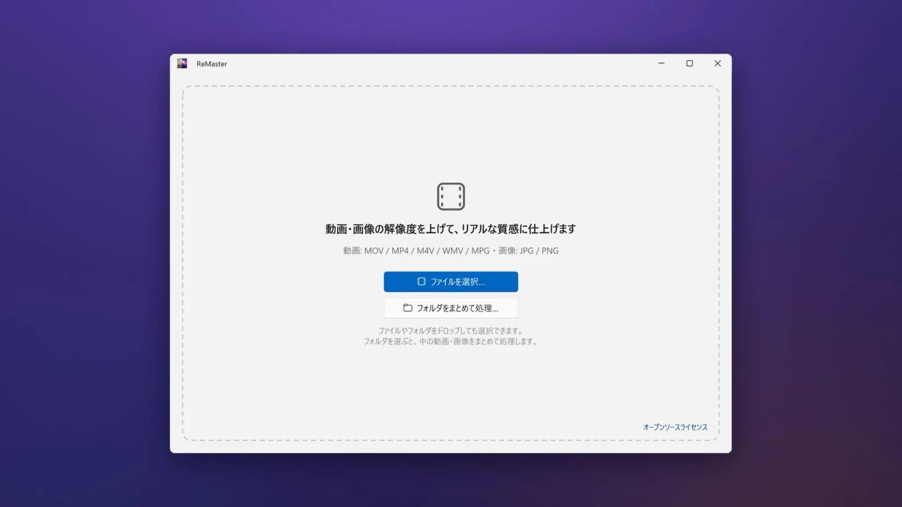Click the film frame icon in drop zone

(x=451, y=197)
